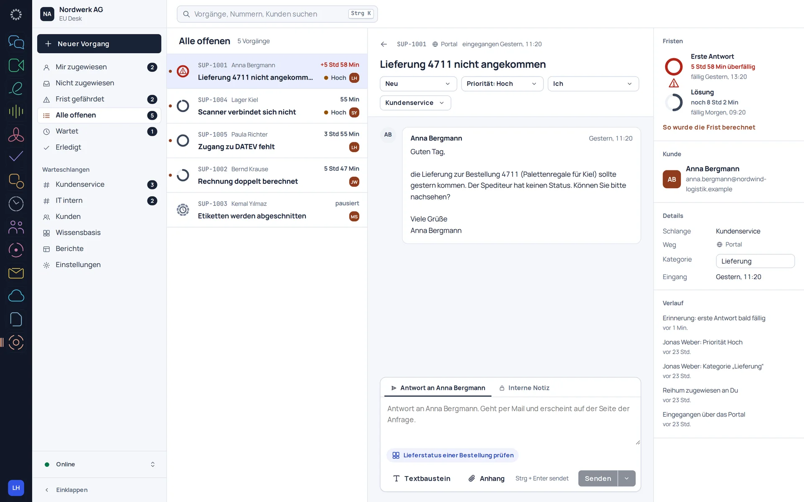Viewport: 804px width, 502px height.
Task: Open the document page icon in left rail
Action: tap(16, 319)
